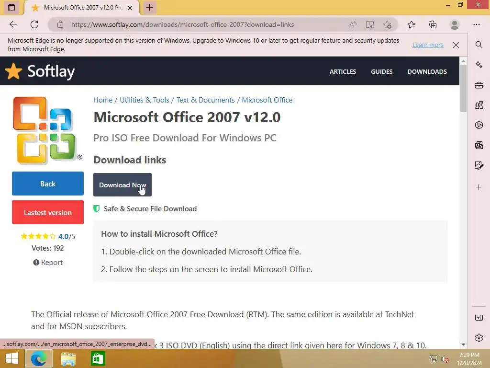Open sidebar Games chess icon

pyautogui.click(x=479, y=105)
